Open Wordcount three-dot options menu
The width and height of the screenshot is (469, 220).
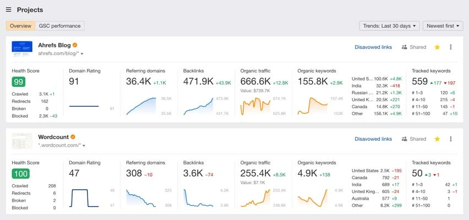451,139
